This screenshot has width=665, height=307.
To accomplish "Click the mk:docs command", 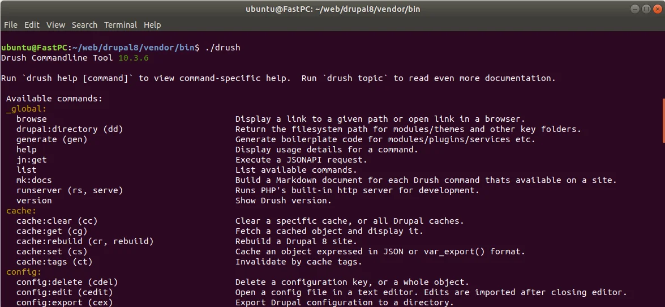I will (34, 180).
